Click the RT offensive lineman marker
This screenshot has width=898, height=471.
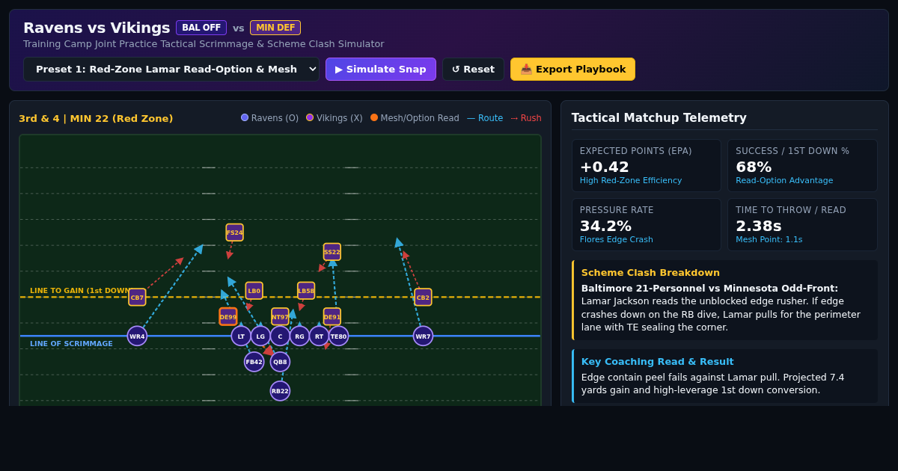319,336
